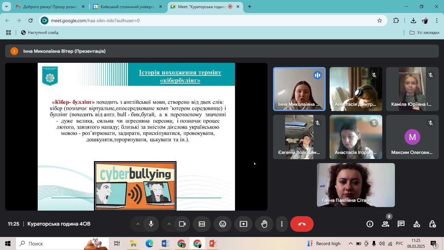The height and width of the screenshot is (250, 444).
Task: Open the three-dot more options menu
Action: pos(282,224)
